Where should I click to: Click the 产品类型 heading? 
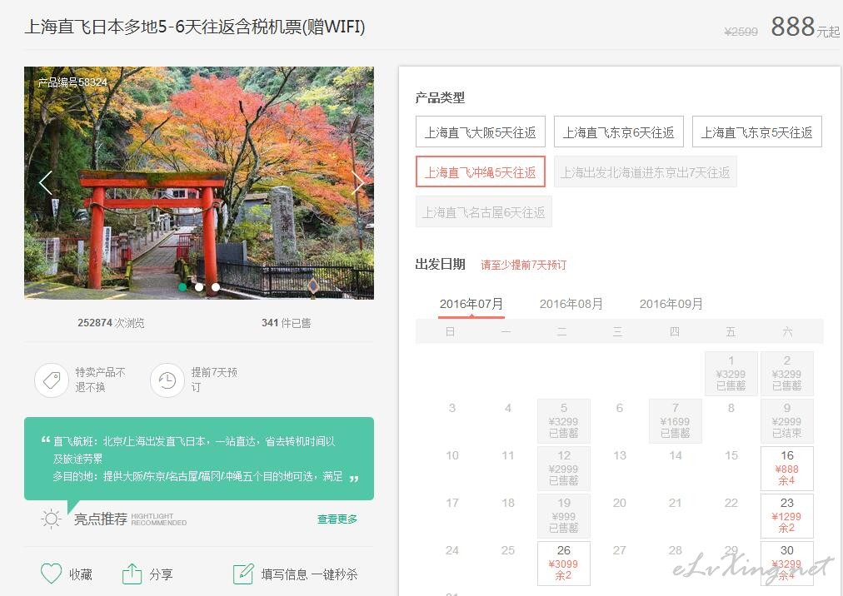(x=440, y=97)
